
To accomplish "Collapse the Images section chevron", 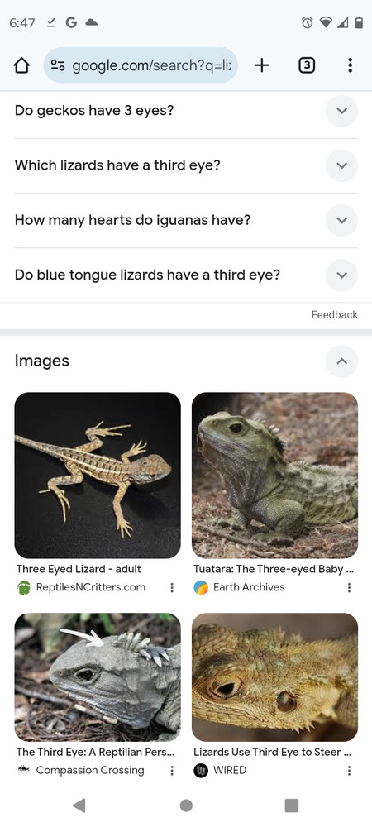I will (x=341, y=361).
